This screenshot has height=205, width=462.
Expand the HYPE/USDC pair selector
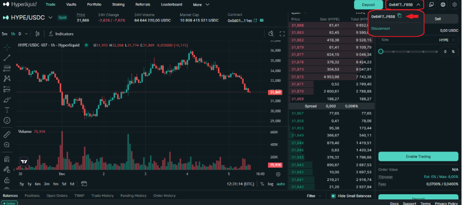pos(50,17)
